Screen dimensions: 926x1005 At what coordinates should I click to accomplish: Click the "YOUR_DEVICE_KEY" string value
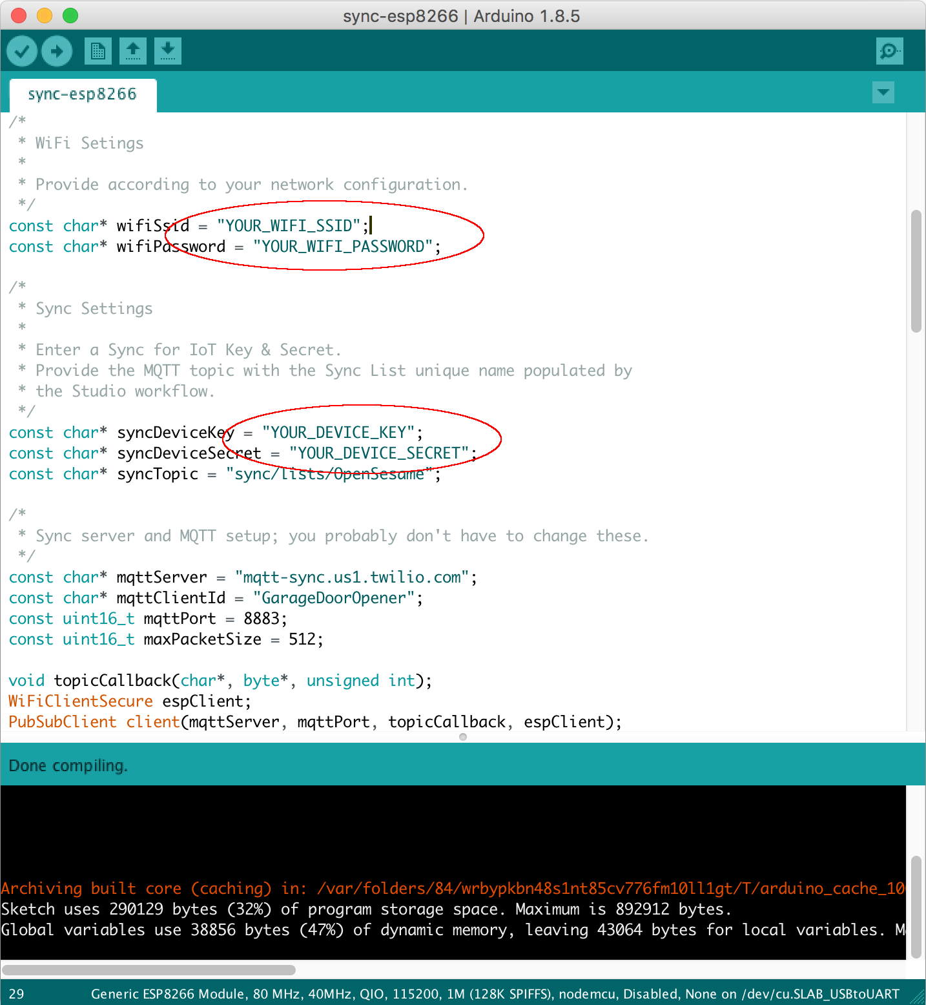click(x=338, y=433)
